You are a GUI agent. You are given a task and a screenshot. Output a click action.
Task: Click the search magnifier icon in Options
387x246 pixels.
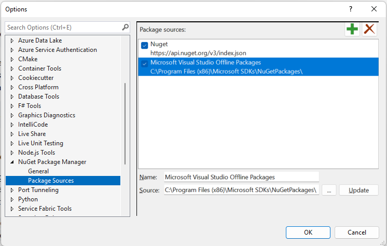tap(125, 27)
